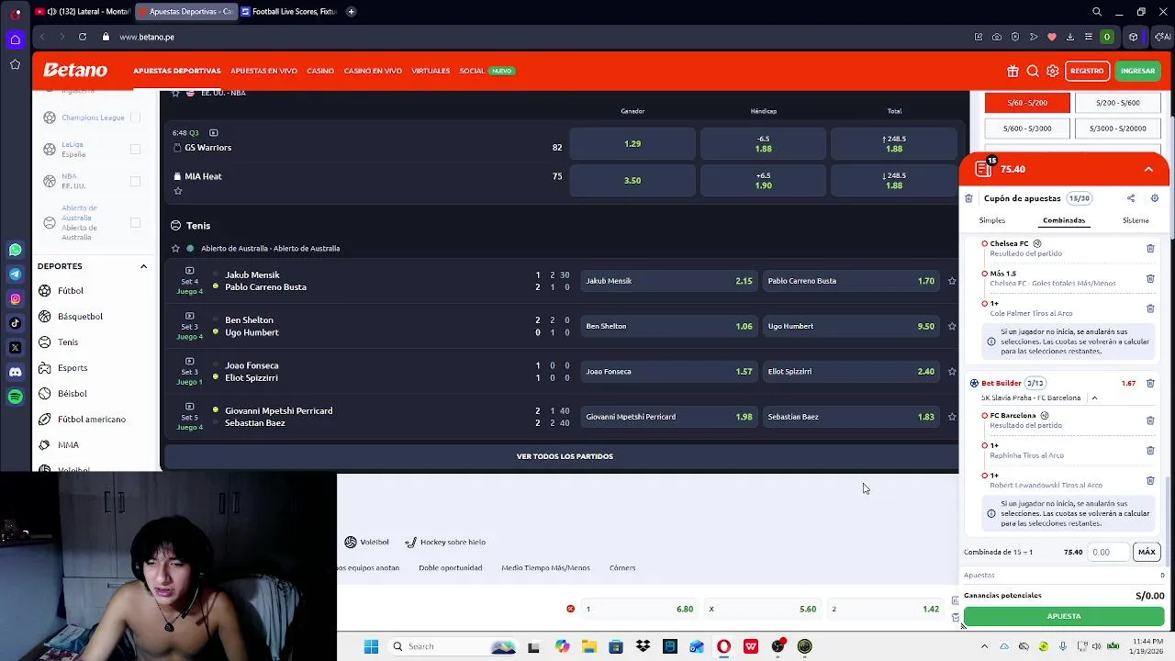Tick the LaLiga España checkbox
This screenshot has height=661, width=1175.
[x=136, y=149]
